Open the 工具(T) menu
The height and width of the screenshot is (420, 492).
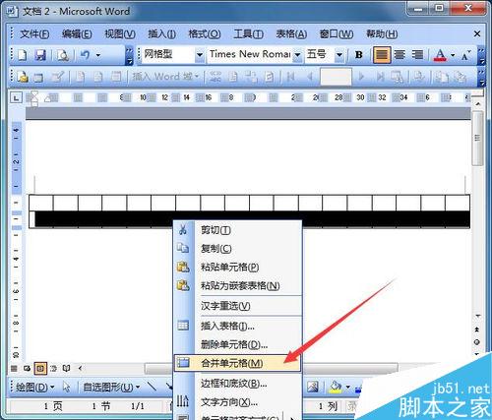coord(248,33)
